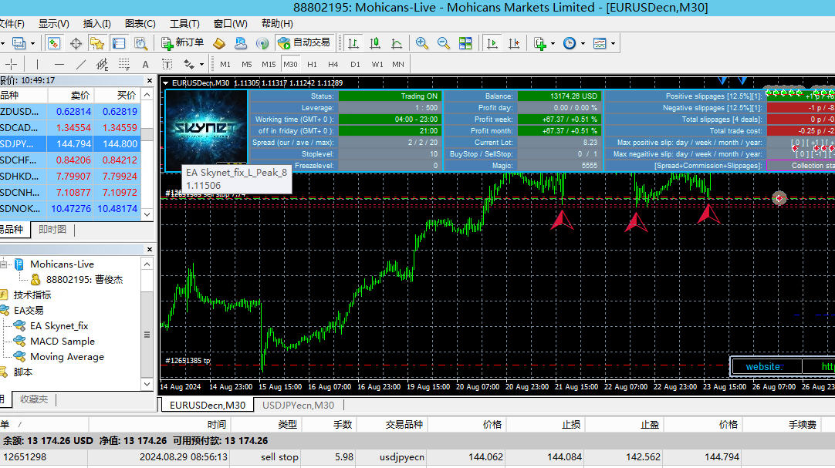Switch to D1 timeframe
Viewport: 835px width, 468px height.
point(355,64)
